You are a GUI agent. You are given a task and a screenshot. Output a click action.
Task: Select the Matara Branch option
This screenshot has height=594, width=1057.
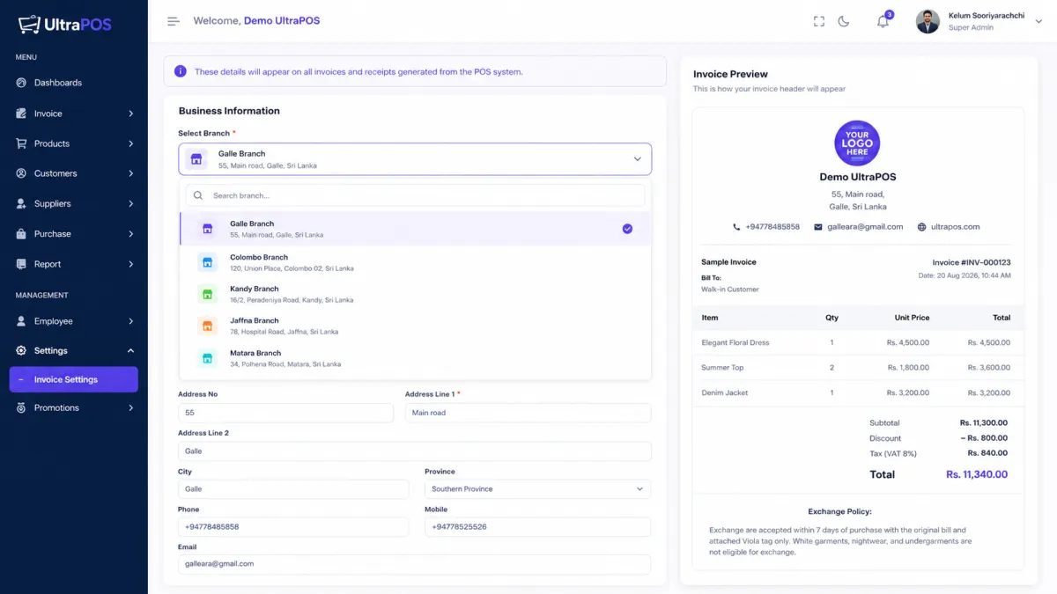[x=416, y=358]
